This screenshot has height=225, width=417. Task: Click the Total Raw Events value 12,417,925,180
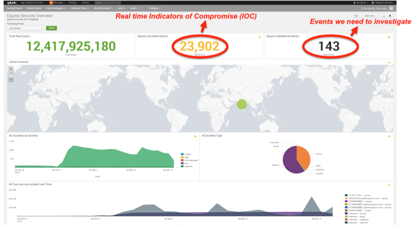tap(71, 46)
